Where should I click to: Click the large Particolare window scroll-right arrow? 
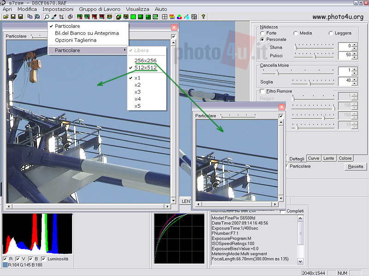[167, 206]
